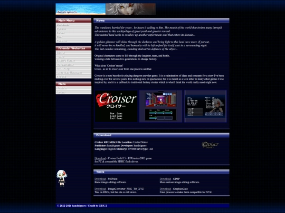Screen dimensions: 285x213
Task: Open Updates in the Main Menu
Action: [73, 29]
